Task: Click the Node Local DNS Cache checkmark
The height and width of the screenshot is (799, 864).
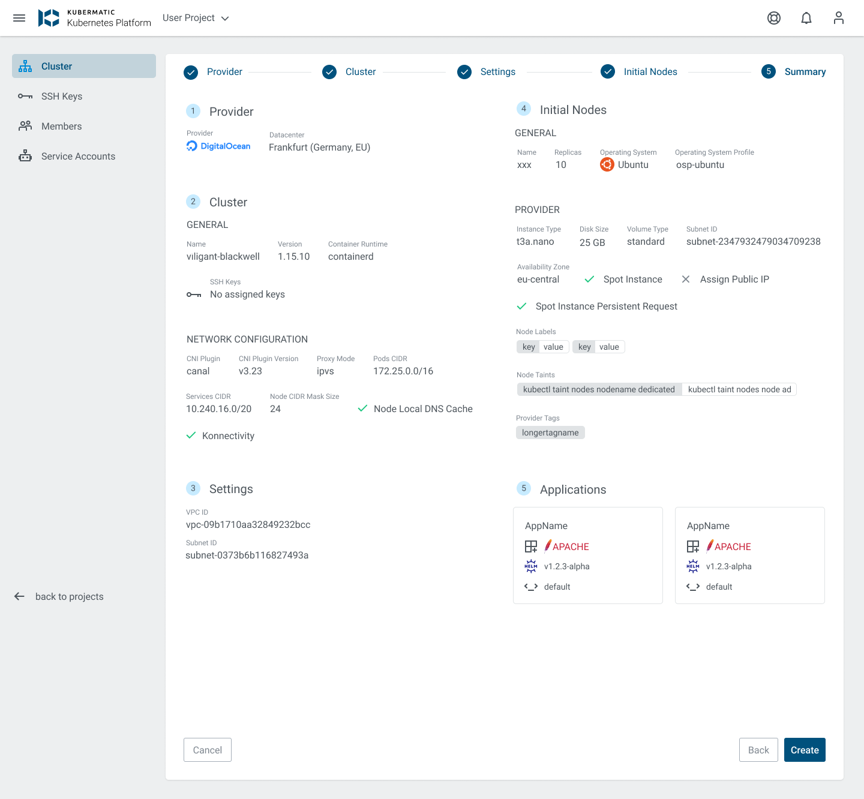Action: 362,408
